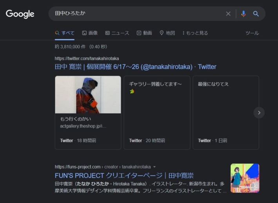Open the ツール options
The image size is (278, 203).
(252, 33)
